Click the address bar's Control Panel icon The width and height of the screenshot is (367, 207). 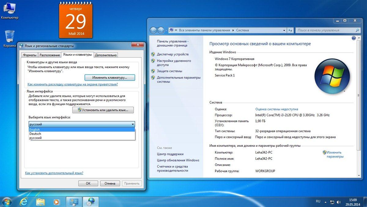click(x=172, y=30)
